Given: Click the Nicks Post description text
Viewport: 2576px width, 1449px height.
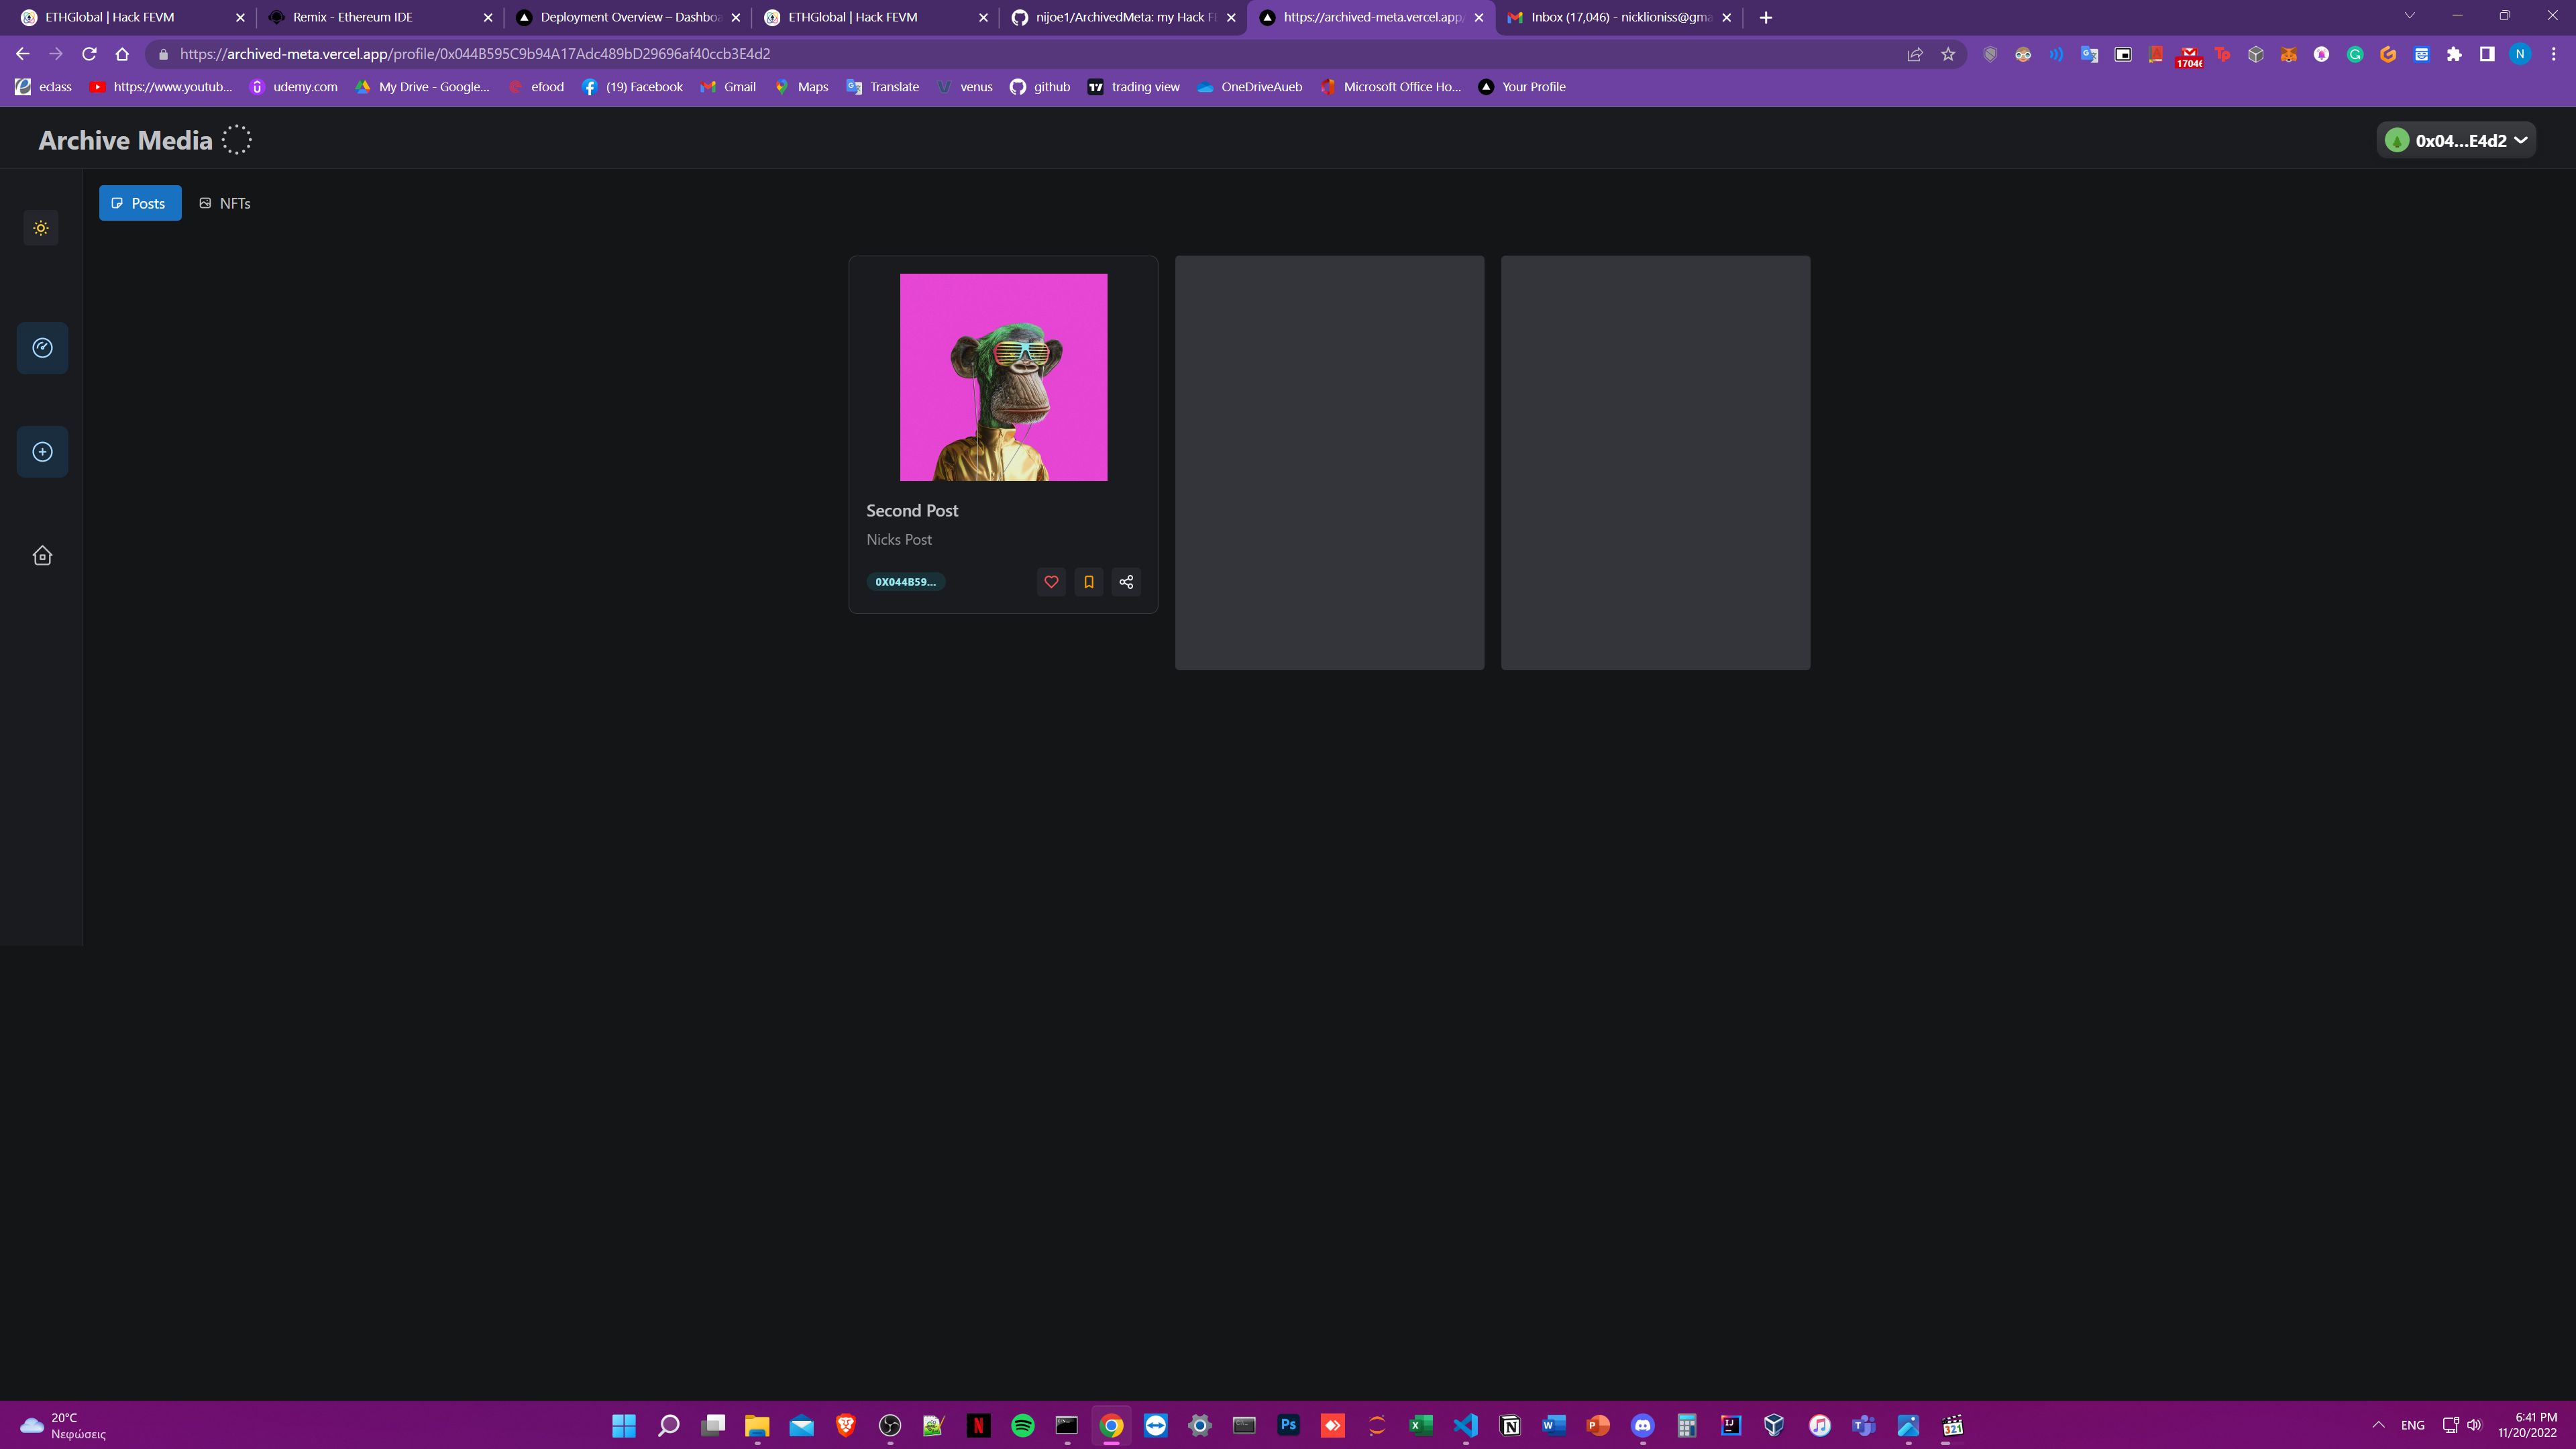Looking at the screenshot, I should (899, 540).
